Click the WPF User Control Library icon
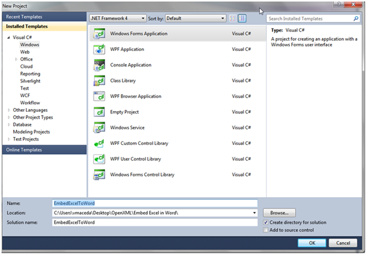367x255 pixels. click(99, 159)
